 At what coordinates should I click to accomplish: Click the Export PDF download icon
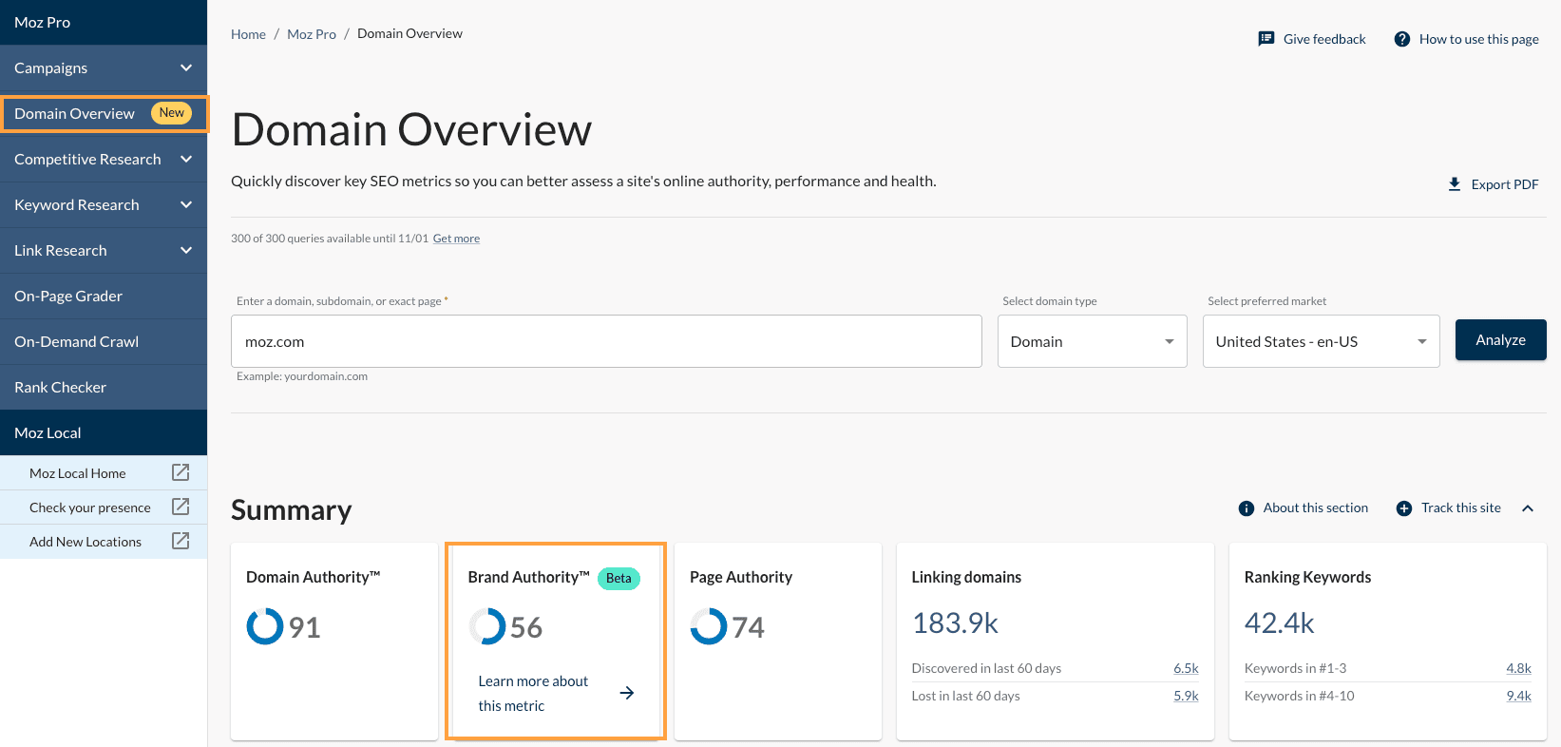[x=1454, y=184]
